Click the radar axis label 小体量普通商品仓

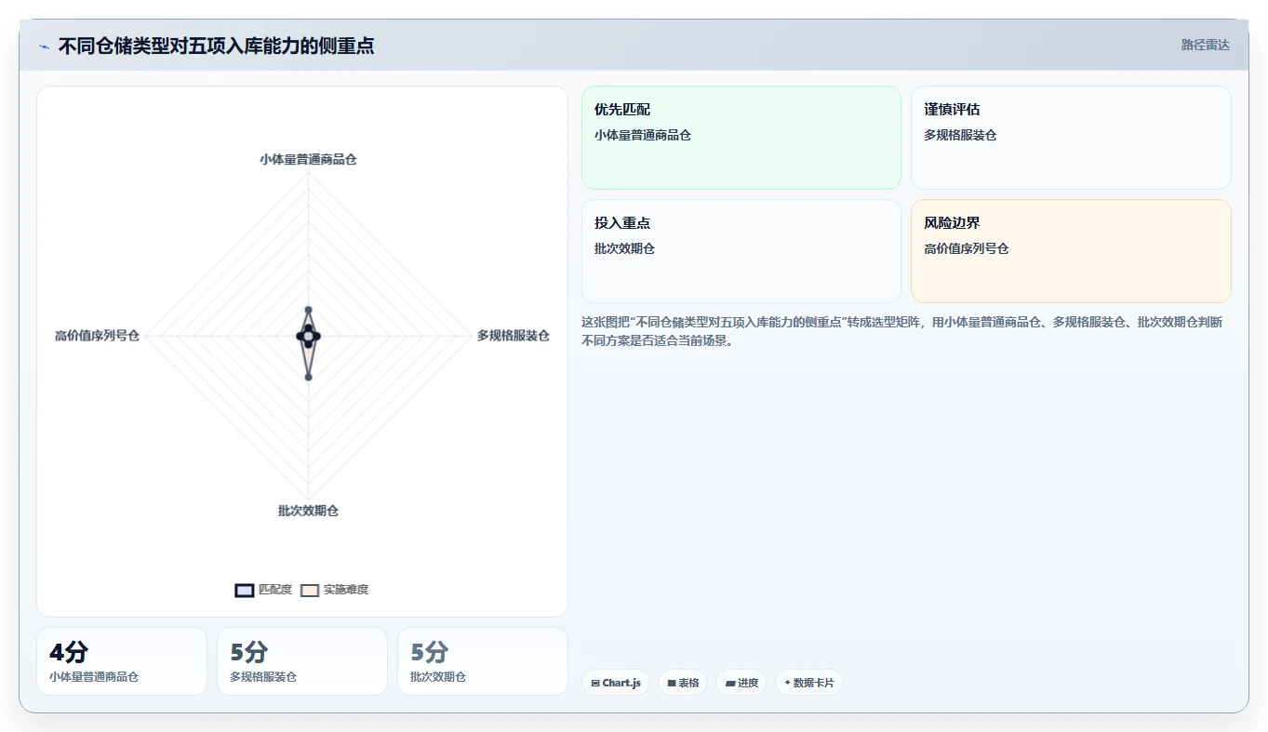click(x=308, y=159)
